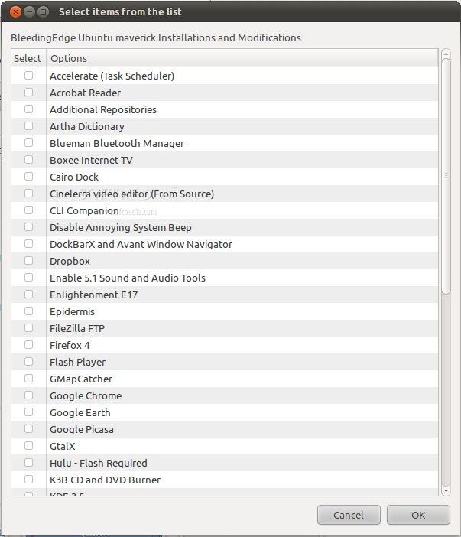Select the Google Chrome checkbox
461x537 pixels.
click(x=29, y=395)
